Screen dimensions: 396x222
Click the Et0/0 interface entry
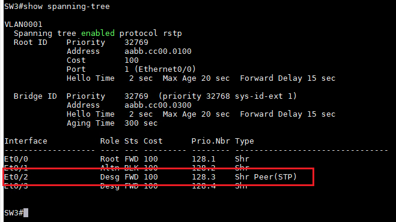tap(16, 159)
